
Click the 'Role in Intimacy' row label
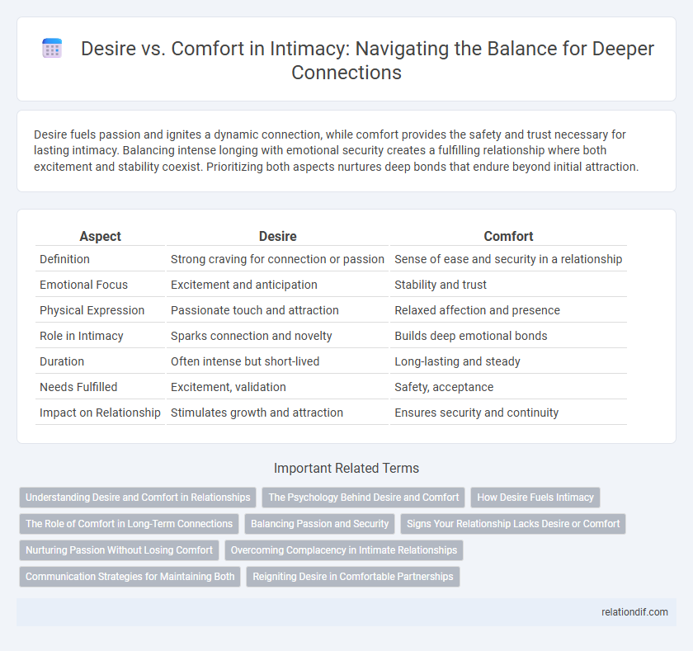pos(82,336)
